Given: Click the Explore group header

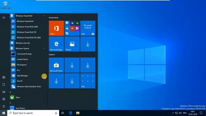Looking at the screenshot, I should coord(52,54).
